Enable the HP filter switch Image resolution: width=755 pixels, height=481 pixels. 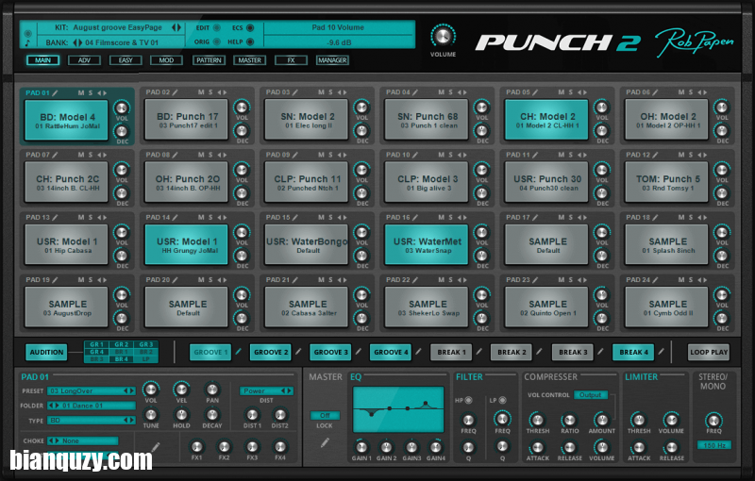click(x=468, y=400)
